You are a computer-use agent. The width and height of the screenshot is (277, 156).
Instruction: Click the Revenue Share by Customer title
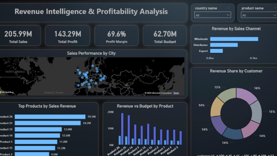pos(236,71)
